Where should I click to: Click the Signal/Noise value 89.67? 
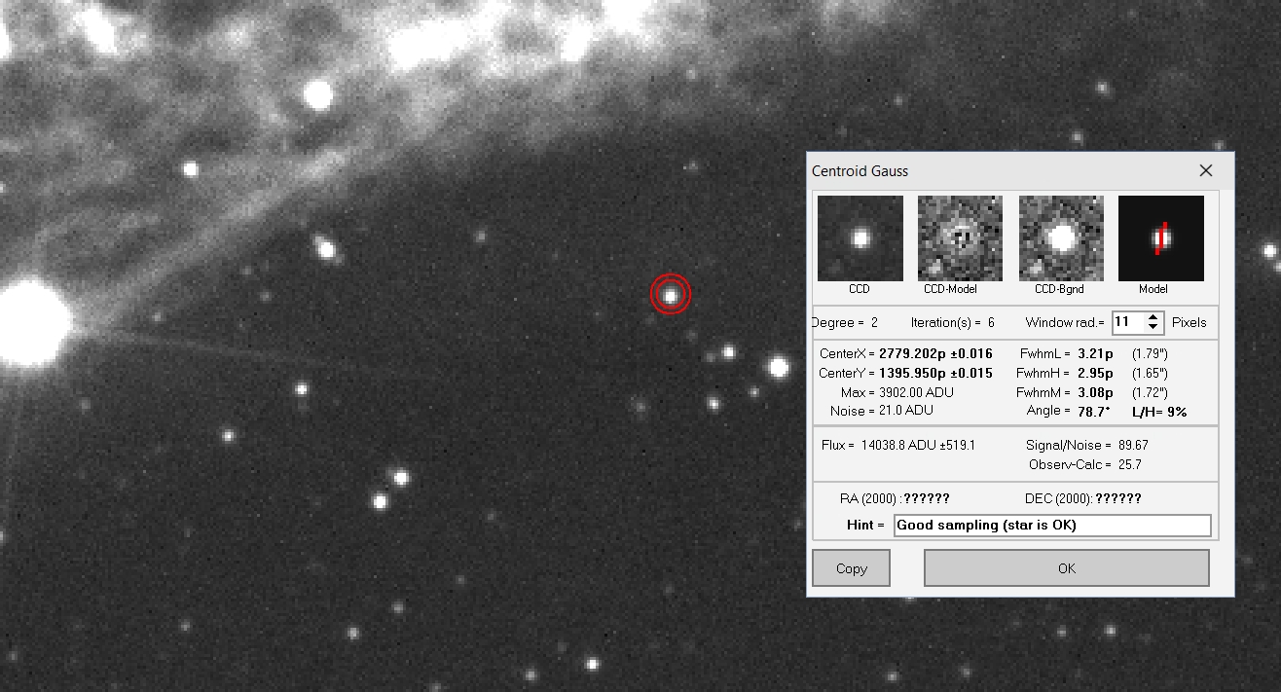point(1133,445)
